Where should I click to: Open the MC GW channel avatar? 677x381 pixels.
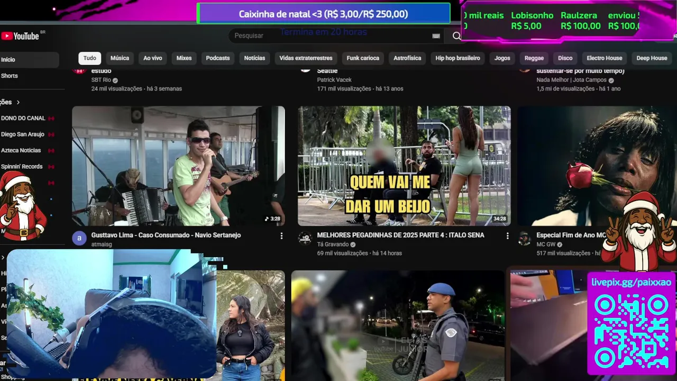524,238
